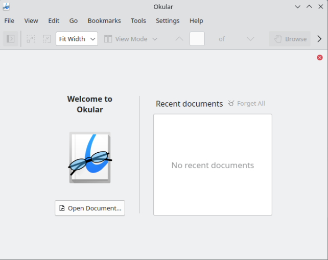Viewport: 328px width, 260px height.
Task: Click the 'No recent documents' text
Action: coord(213,165)
